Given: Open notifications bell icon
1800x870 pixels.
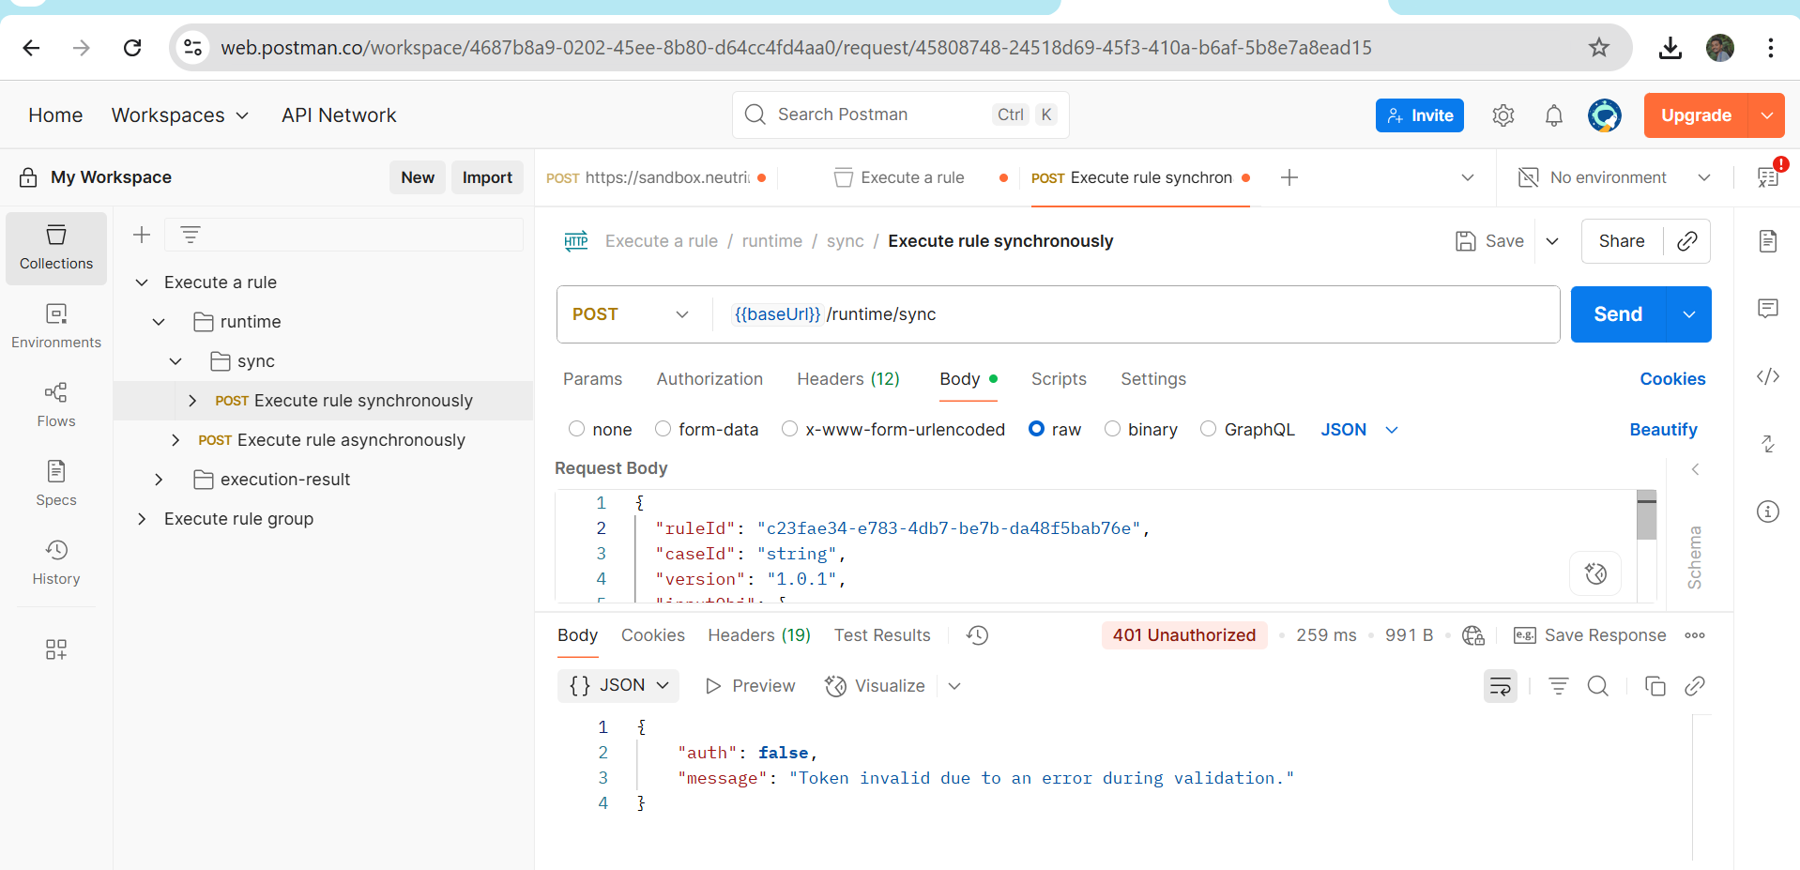Looking at the screenshot, I should click(1554, 115).
